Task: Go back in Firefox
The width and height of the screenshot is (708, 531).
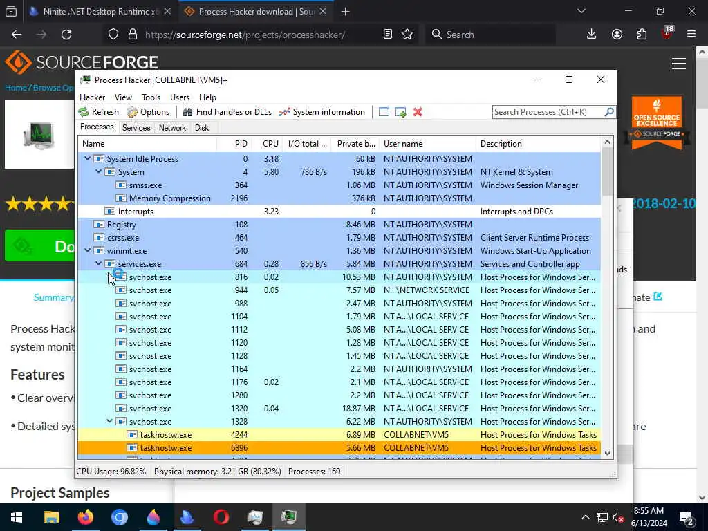Action: point(17,35)
